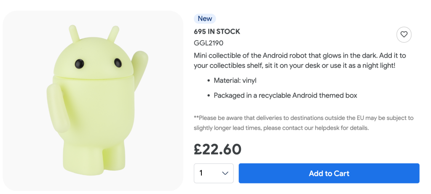The image size is (431, 194).
Task: Open the quantity dropdown showing 1
Action: point(214,173)
